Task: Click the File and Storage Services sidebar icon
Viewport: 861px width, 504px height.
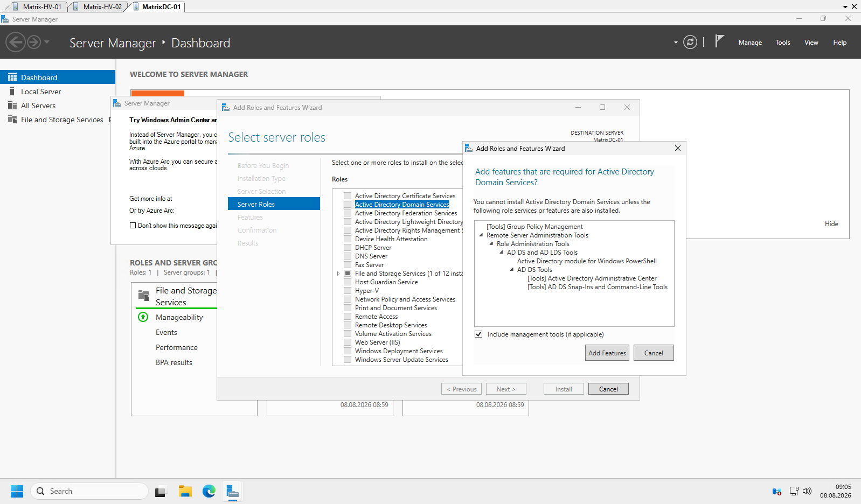Action: click(x=12, y=119)
